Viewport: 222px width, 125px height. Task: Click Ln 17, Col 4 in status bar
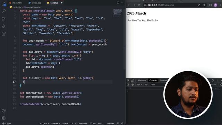point(44,124)
